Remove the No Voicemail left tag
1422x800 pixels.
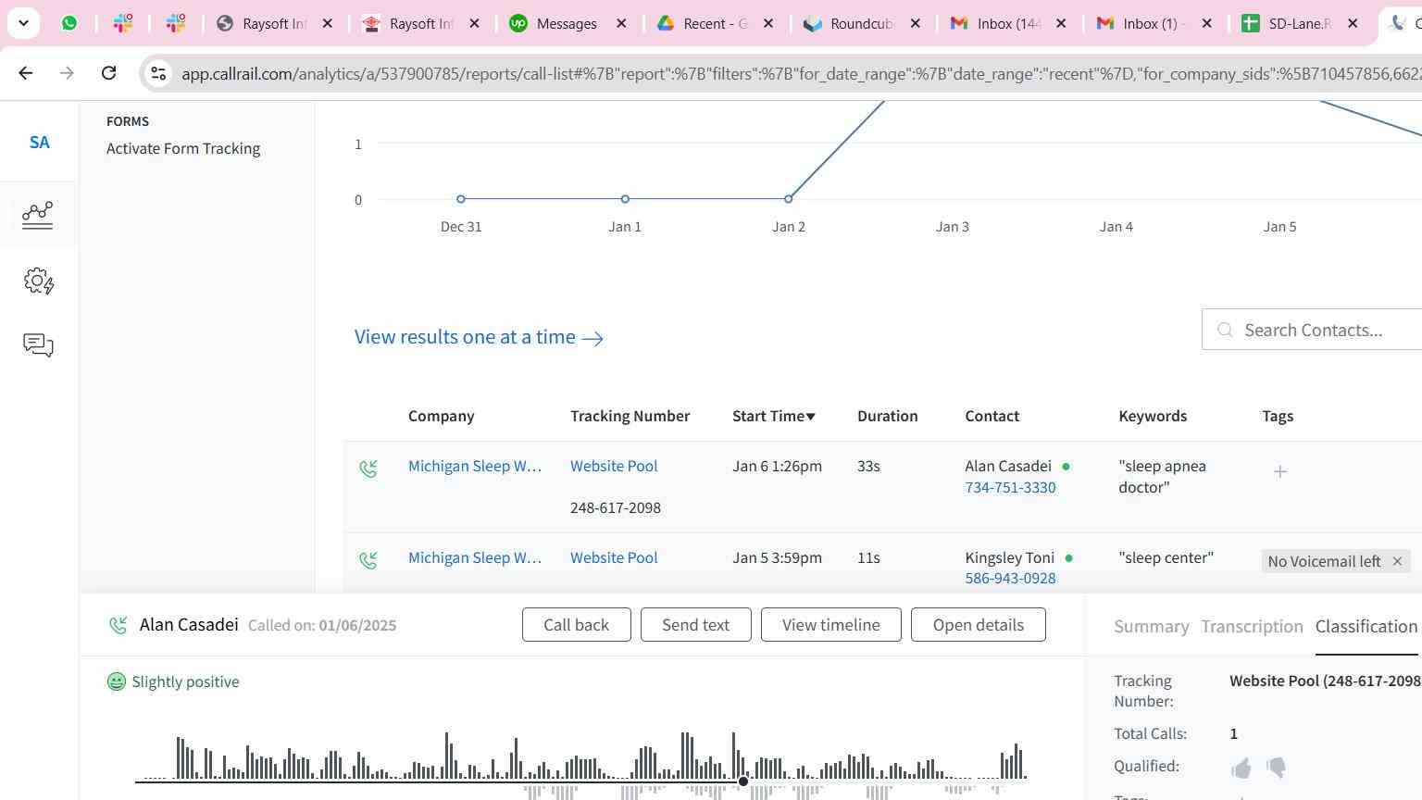(1397, 561)
